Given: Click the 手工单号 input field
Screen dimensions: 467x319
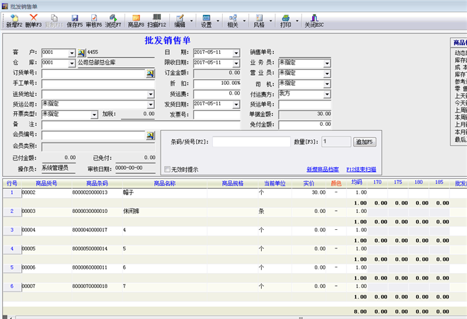Looking at the screenshot, I should (98, 84).
